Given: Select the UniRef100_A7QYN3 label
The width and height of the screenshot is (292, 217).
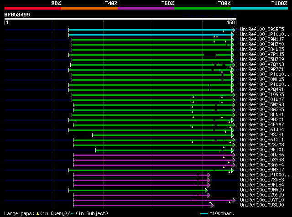Looking at the screenshot, I should (x=262, y=64).
